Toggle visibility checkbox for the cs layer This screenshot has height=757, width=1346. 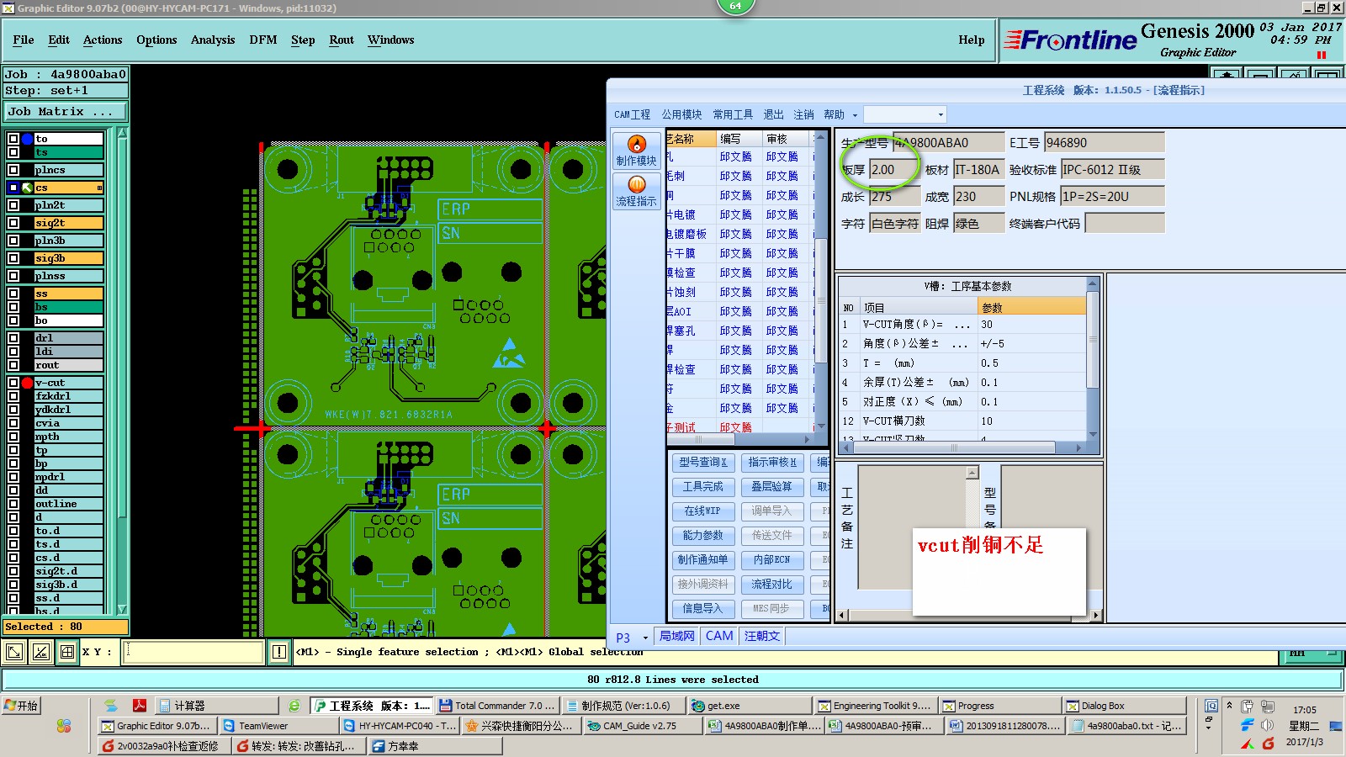(x=13, y=188)
